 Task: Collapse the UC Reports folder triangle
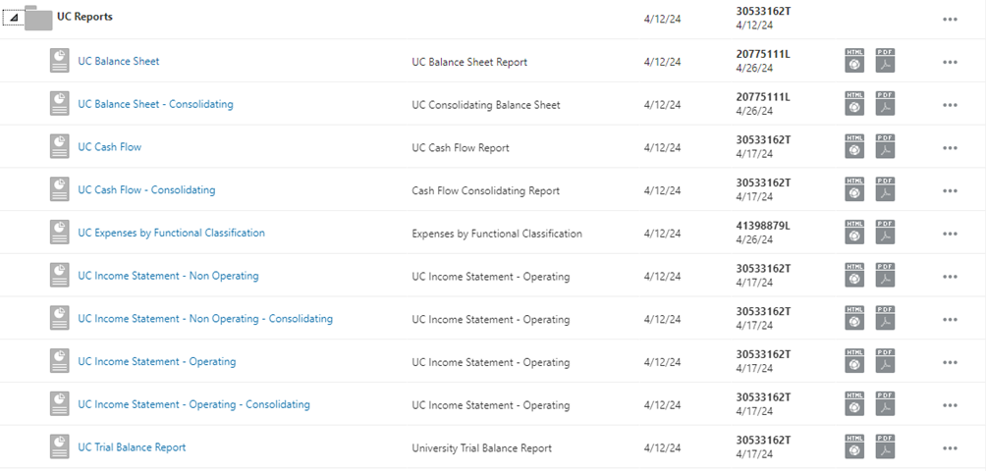coord(14,18)
